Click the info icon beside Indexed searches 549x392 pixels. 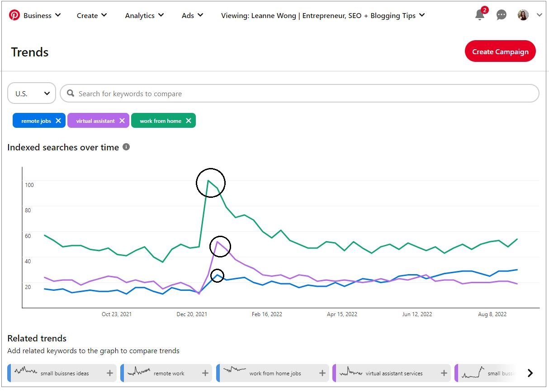[127, 147]
